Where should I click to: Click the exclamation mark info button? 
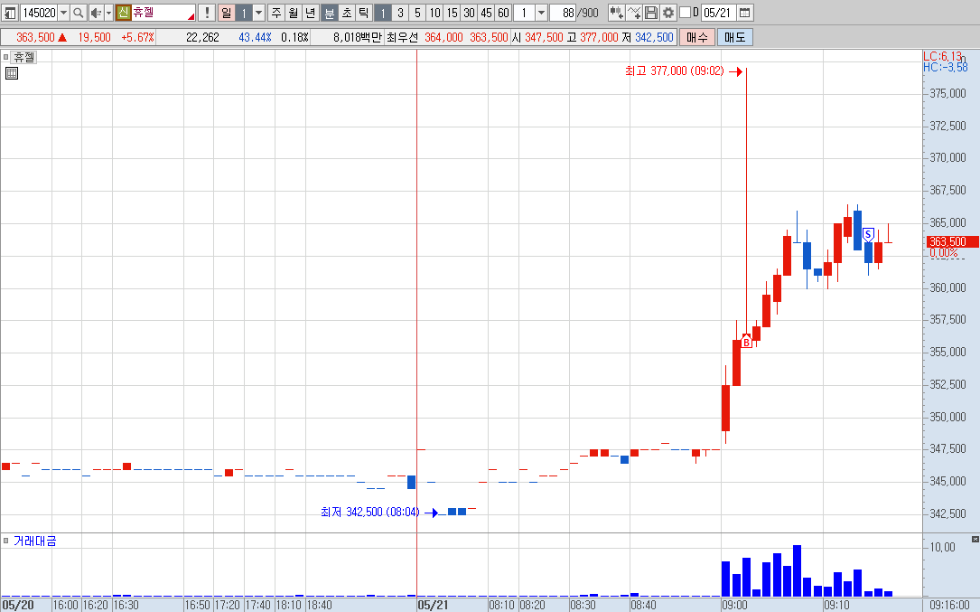207,13
